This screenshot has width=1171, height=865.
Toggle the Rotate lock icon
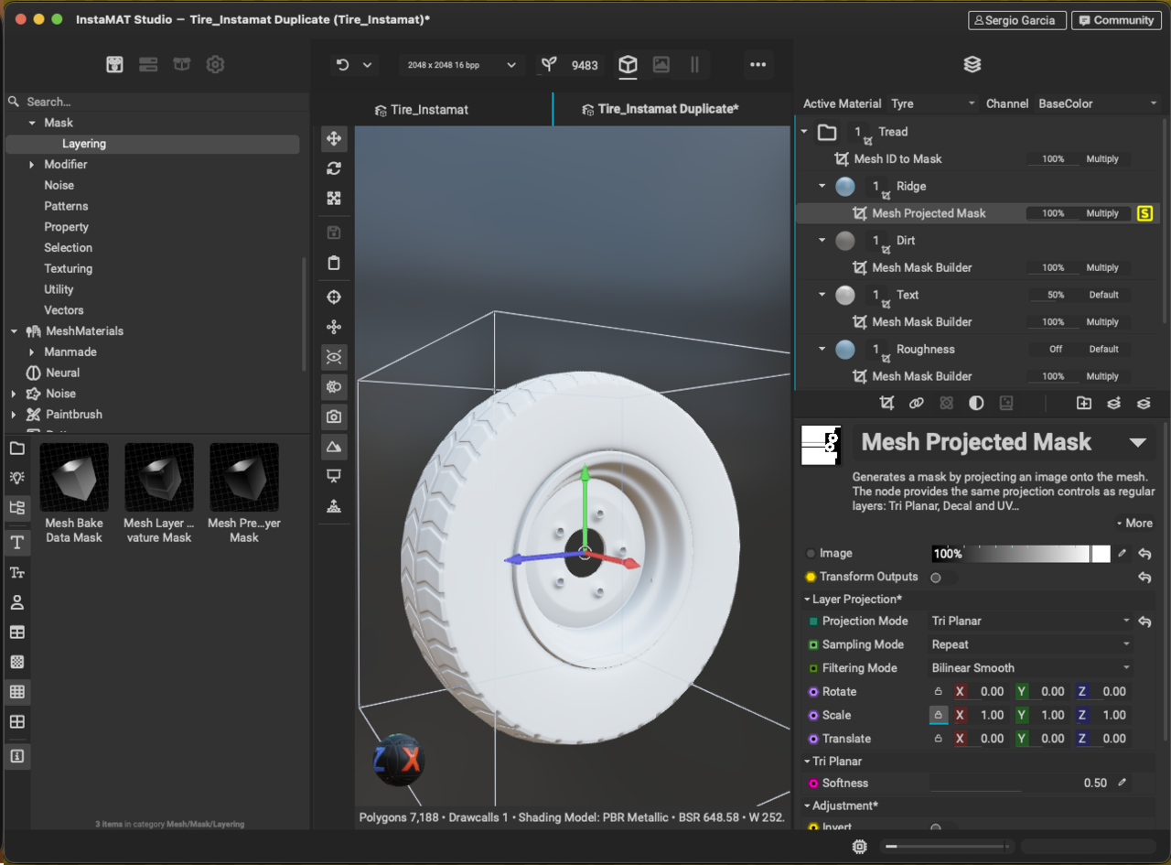(x=938, y=692)
